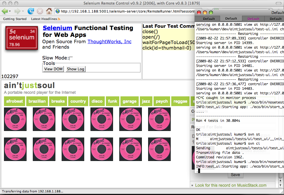
Task: Click the number 102297 under the Selenium logo
Action: coord(10,76)
